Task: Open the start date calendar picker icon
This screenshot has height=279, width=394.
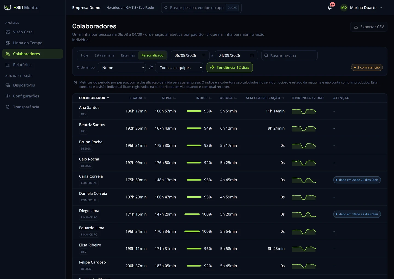Action: point(204,55)
